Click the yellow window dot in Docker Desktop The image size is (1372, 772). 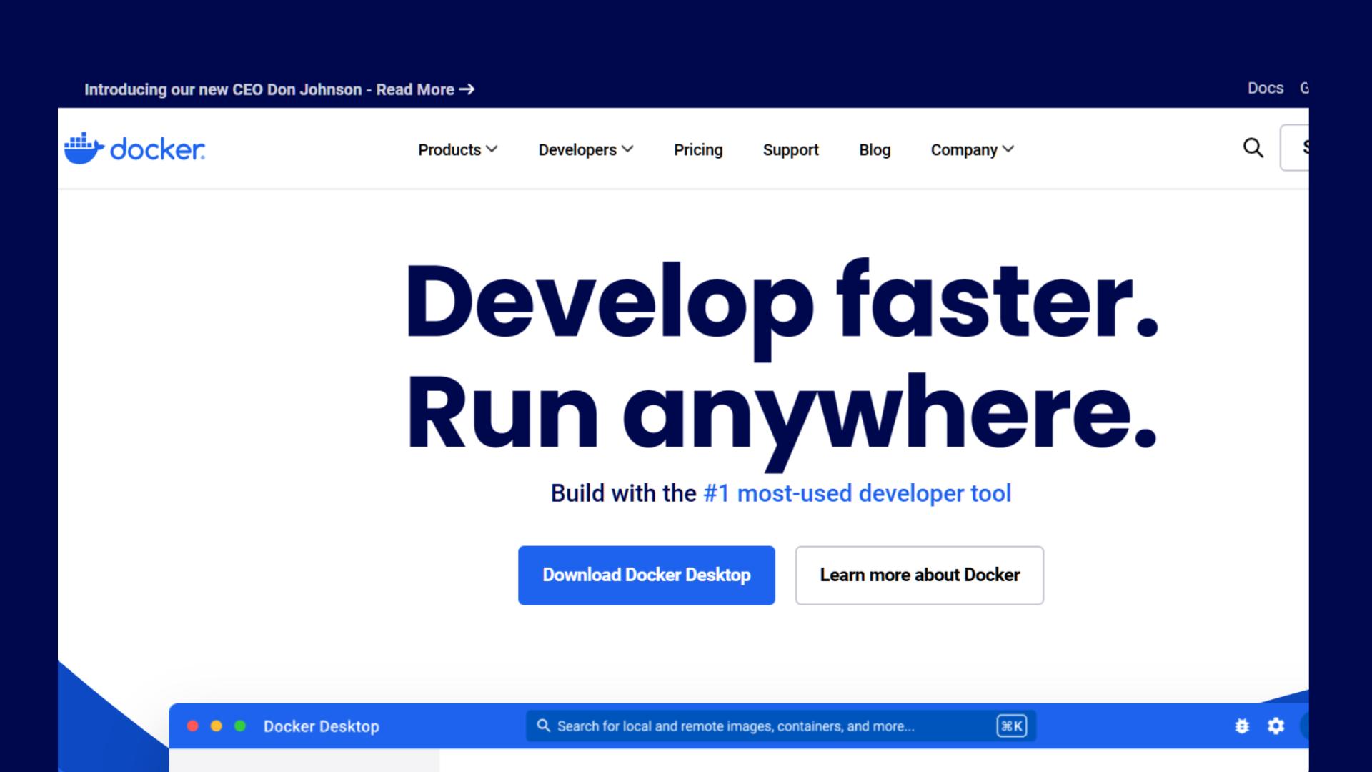point(217,726)
